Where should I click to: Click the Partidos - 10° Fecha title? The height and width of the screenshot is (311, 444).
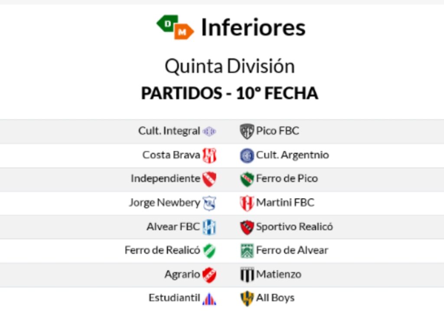(x=230, y=93)
